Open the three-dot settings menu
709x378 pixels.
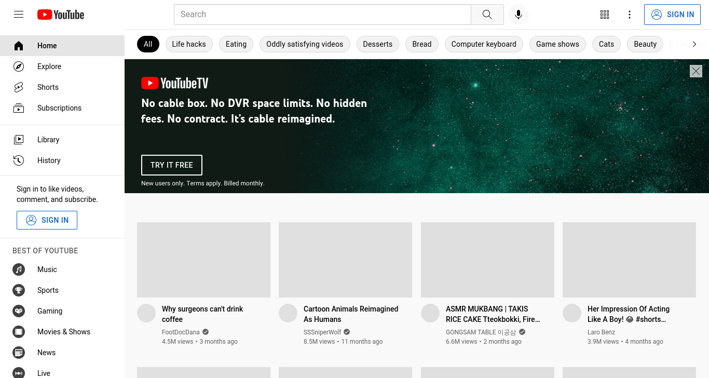tap(629, 15)
